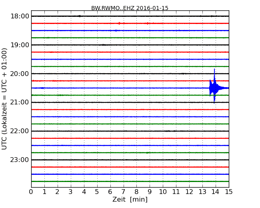Click the x-axis tick label 3
Screen dimensions: 260x208
(71, 192)
